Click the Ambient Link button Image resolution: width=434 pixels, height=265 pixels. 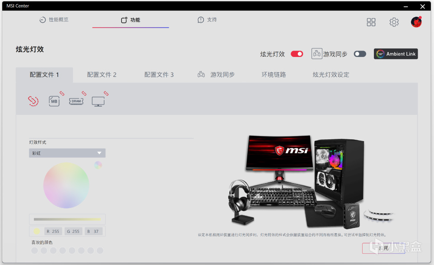pos(396,54)
